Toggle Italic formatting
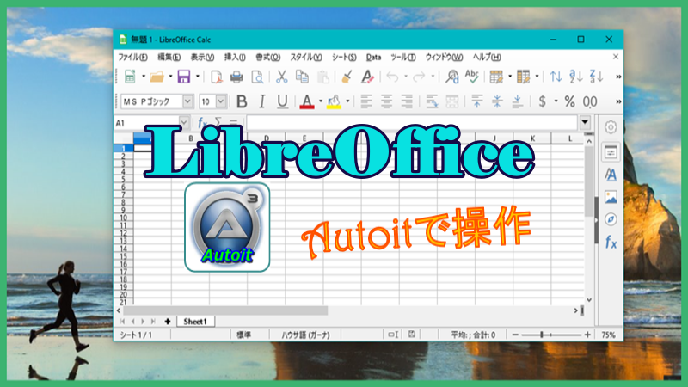Screen dimensions: 688x387 [262, 101]
